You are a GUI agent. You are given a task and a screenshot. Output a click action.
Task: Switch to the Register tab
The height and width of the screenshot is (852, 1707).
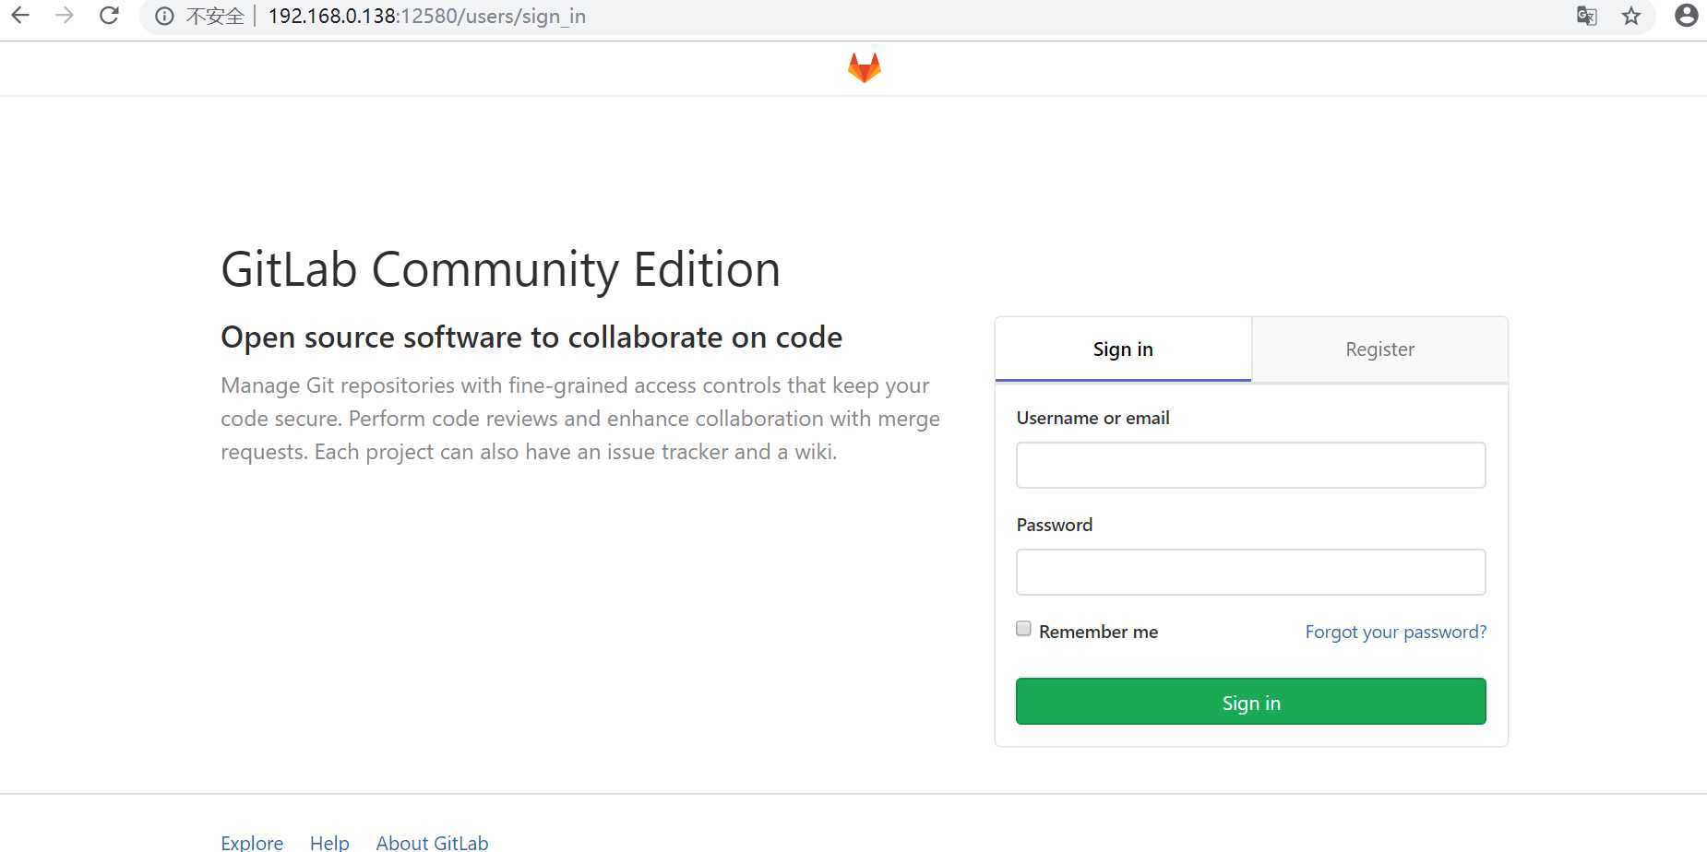coord(1379,349)
